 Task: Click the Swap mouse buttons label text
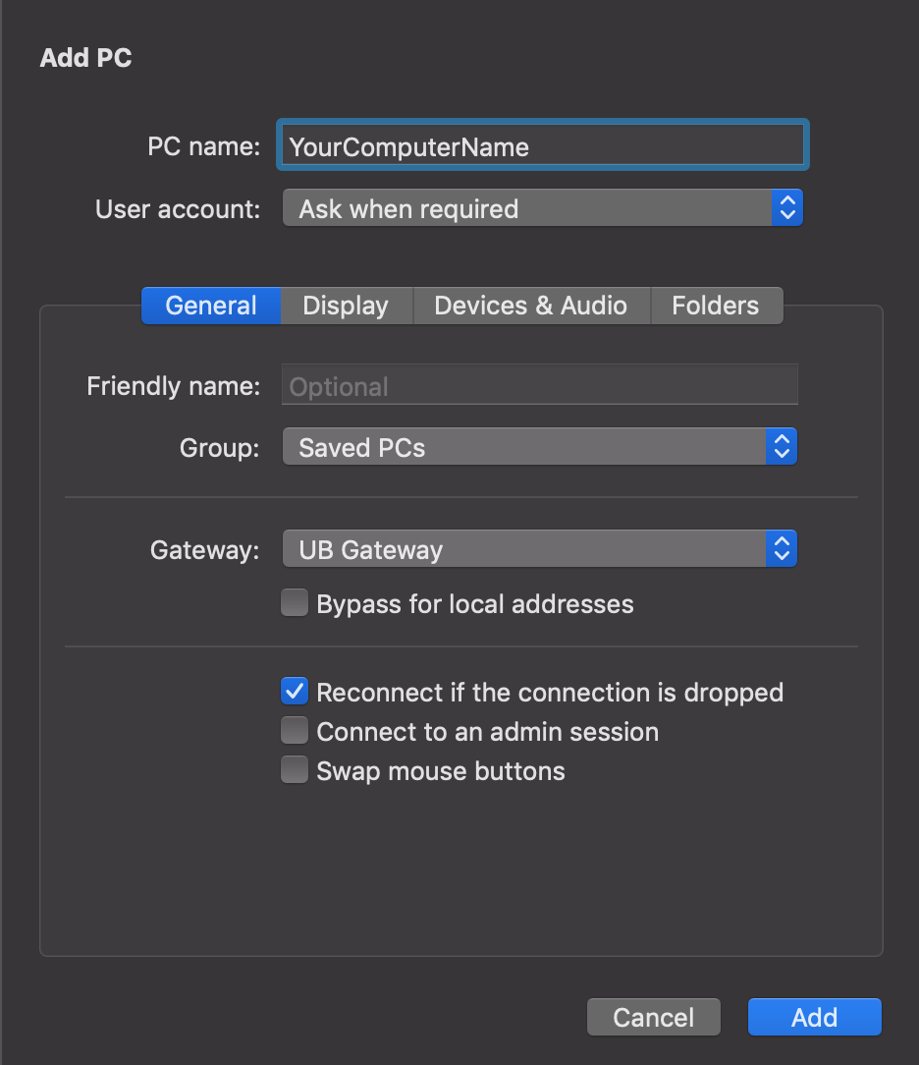click(441, 770)
